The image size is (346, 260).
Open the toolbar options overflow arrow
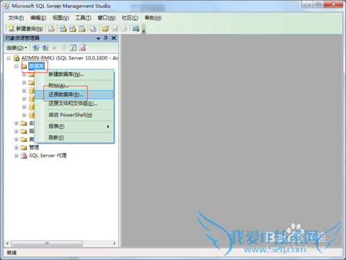tap(143, 31)
